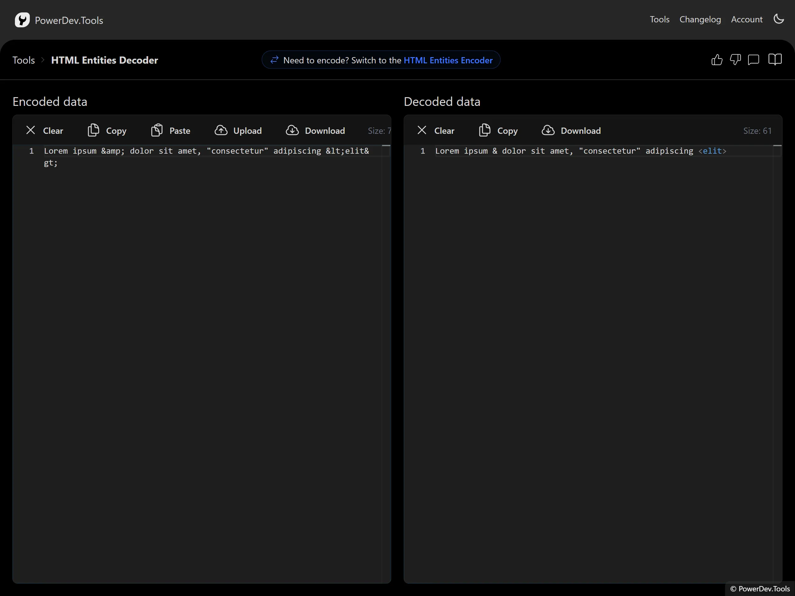Click the "Size: 61" label

757,131
